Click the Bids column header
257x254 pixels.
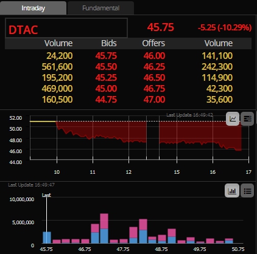pos(109,43)
